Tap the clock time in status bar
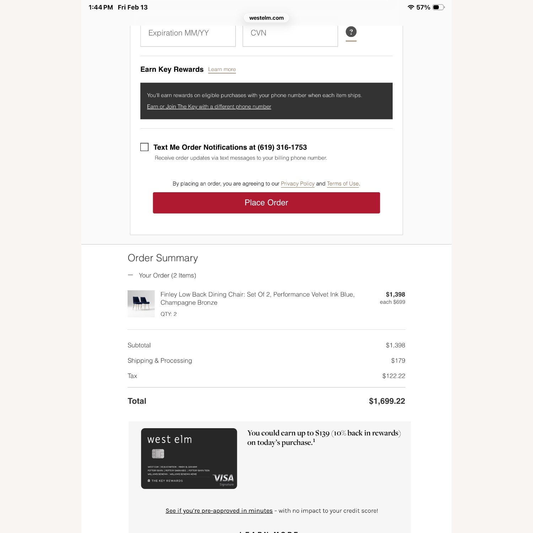 pos(101,7)
